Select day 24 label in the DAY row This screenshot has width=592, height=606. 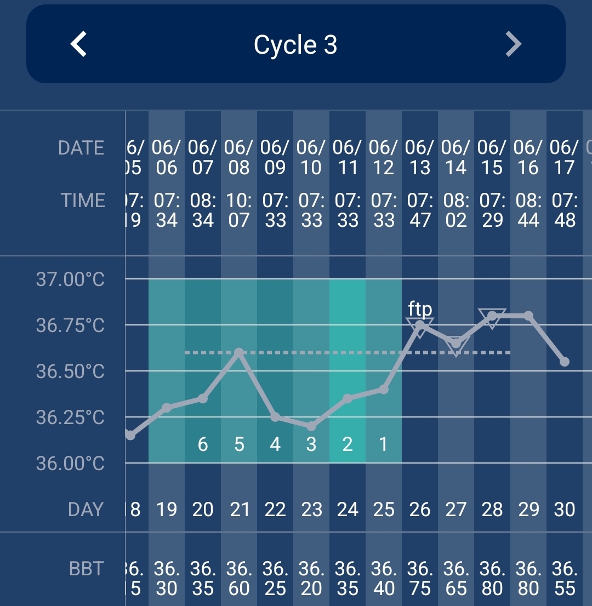(348, 510)
